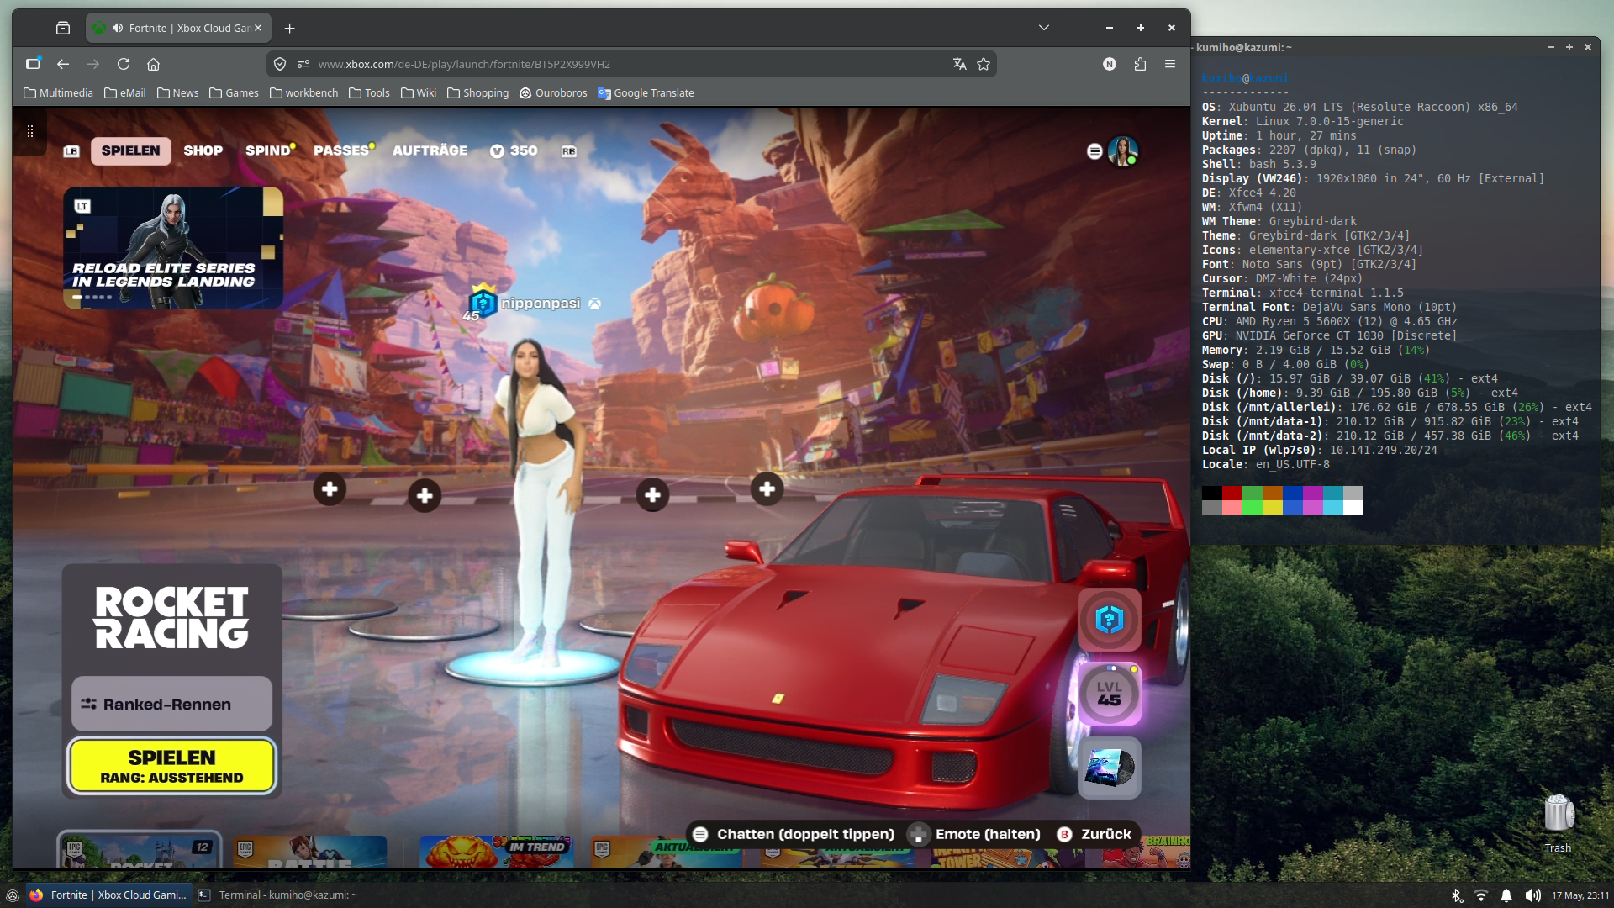
Task: Switch to the AUFTRÄGE quests tab
Action: 430,150
